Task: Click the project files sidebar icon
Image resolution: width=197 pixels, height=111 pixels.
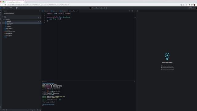Action: [1, 12]
